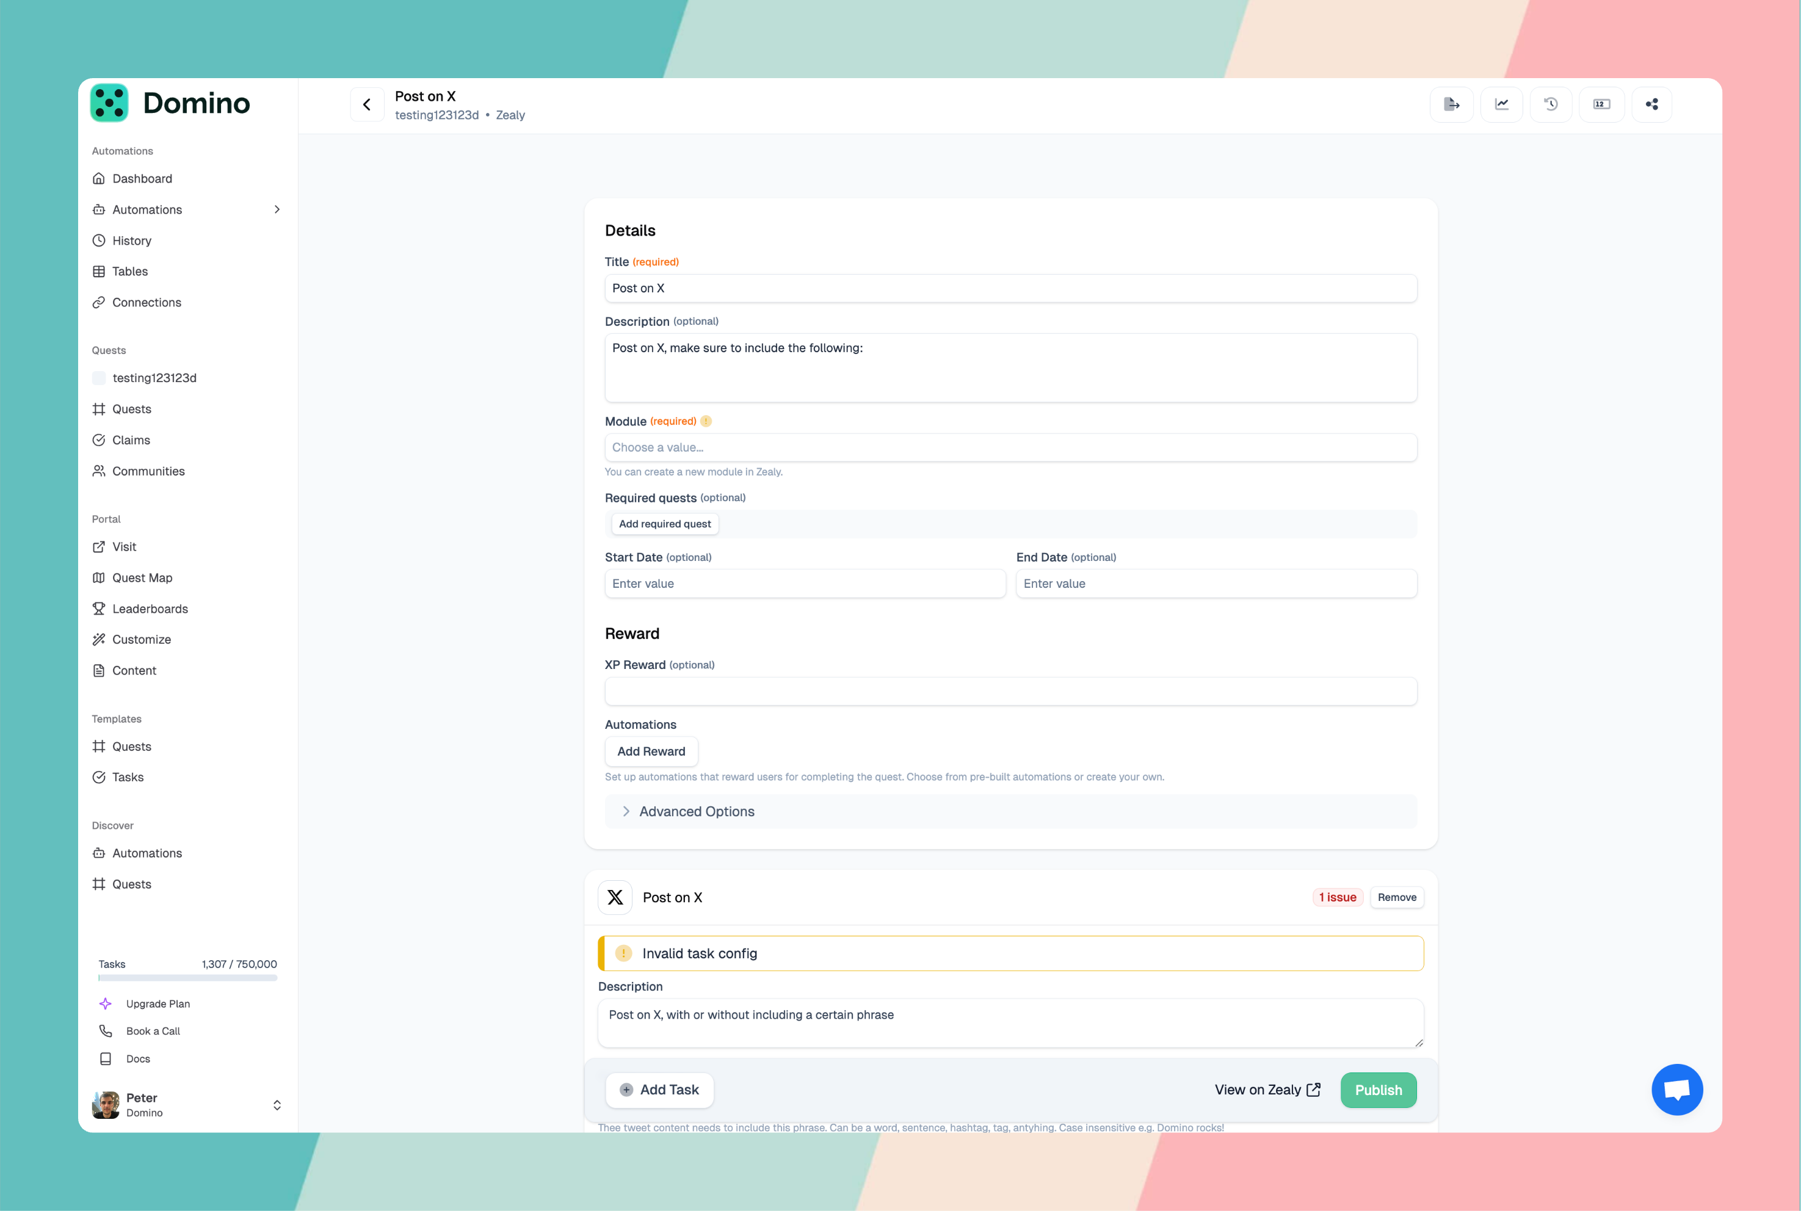Open Peter account switcher
The image size is (1801, 1211).
click(277, 1105)
